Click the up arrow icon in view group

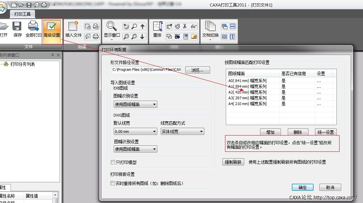[143, 26]
